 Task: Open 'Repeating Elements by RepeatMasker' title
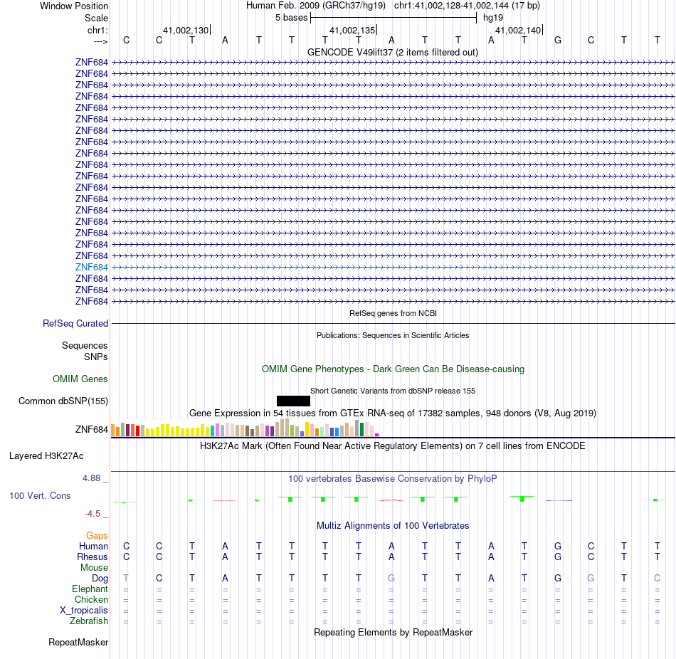393,632
